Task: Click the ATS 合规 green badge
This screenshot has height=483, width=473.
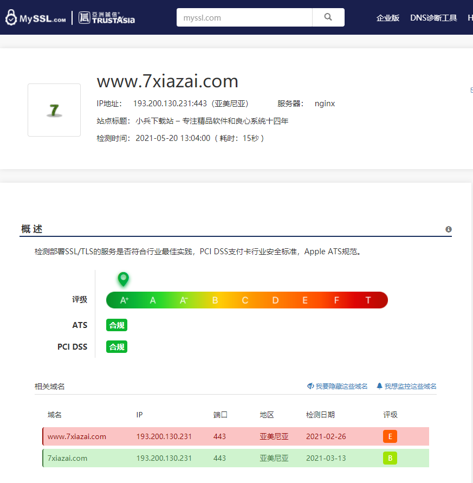Action: coord(116,325)
